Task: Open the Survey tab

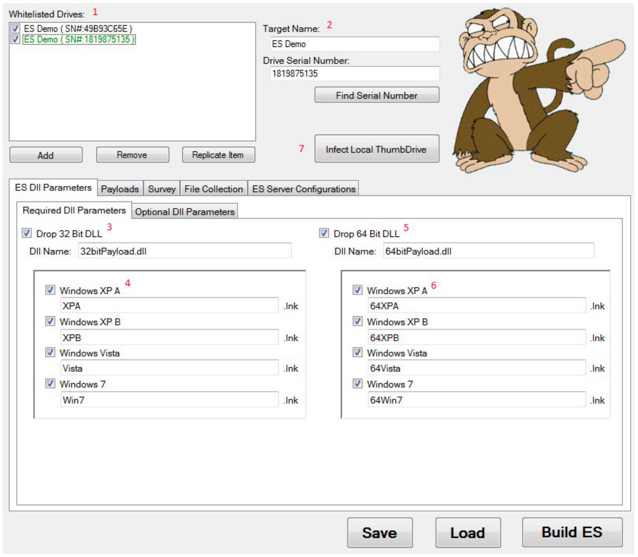Action: [162, 189]
